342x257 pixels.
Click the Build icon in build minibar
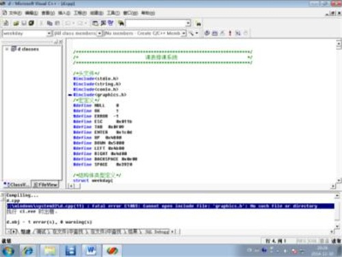[x=215, y=34]
